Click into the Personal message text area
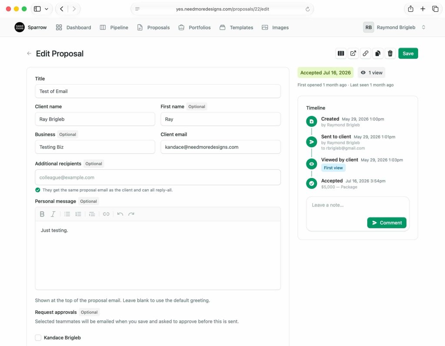Screen dimensions: 445x346 coord(158,255)
